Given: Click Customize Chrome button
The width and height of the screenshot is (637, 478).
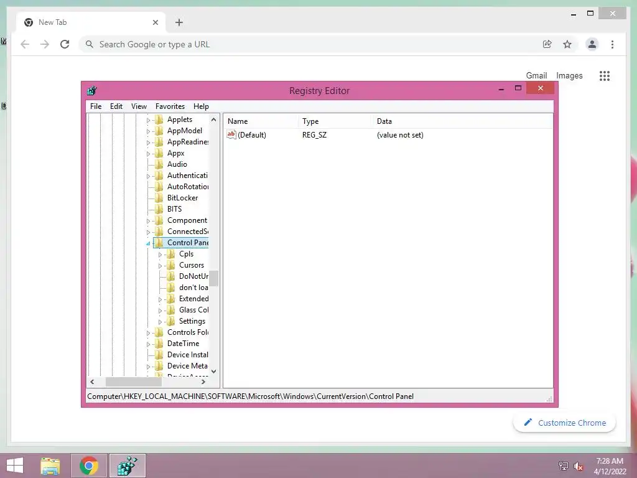Looking at the screenshot, I should tap(565, 423).
